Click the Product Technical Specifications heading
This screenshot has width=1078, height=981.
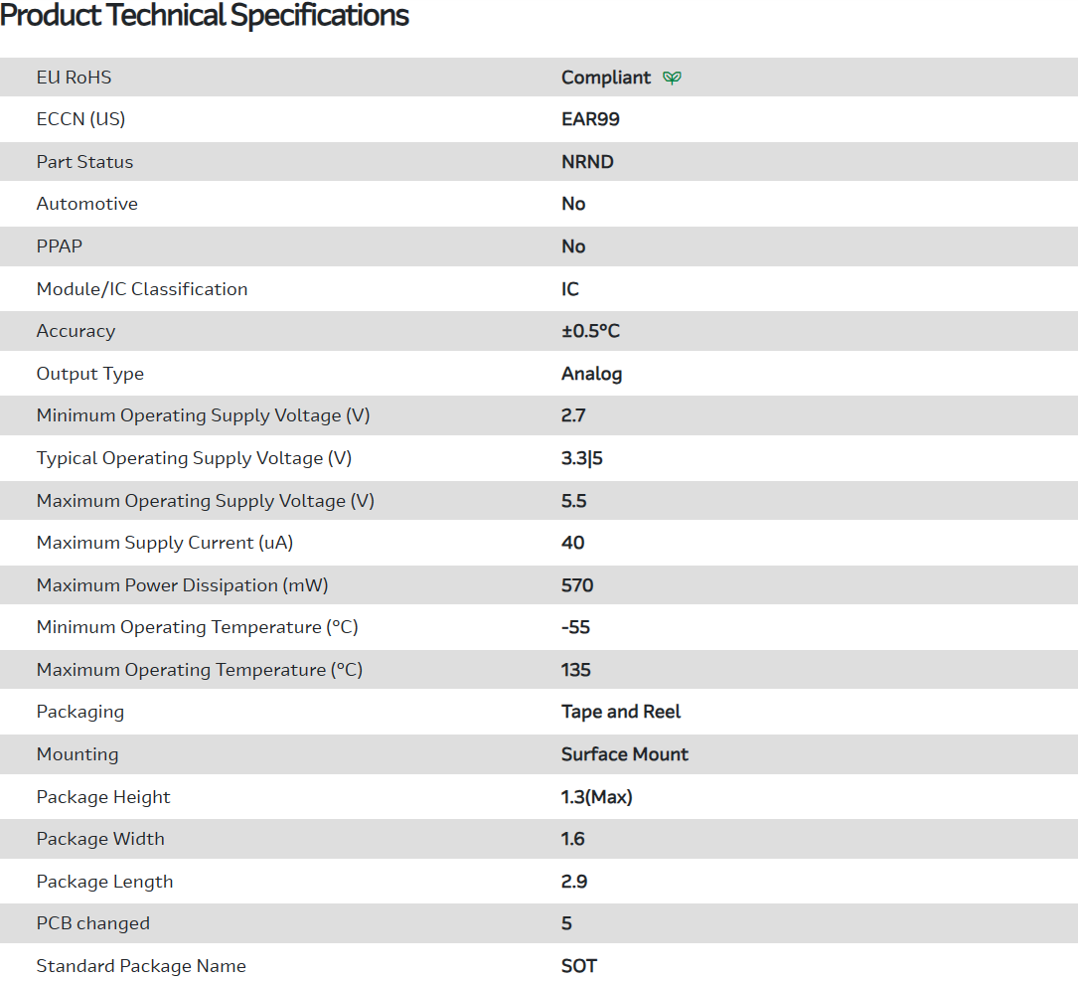205,16
